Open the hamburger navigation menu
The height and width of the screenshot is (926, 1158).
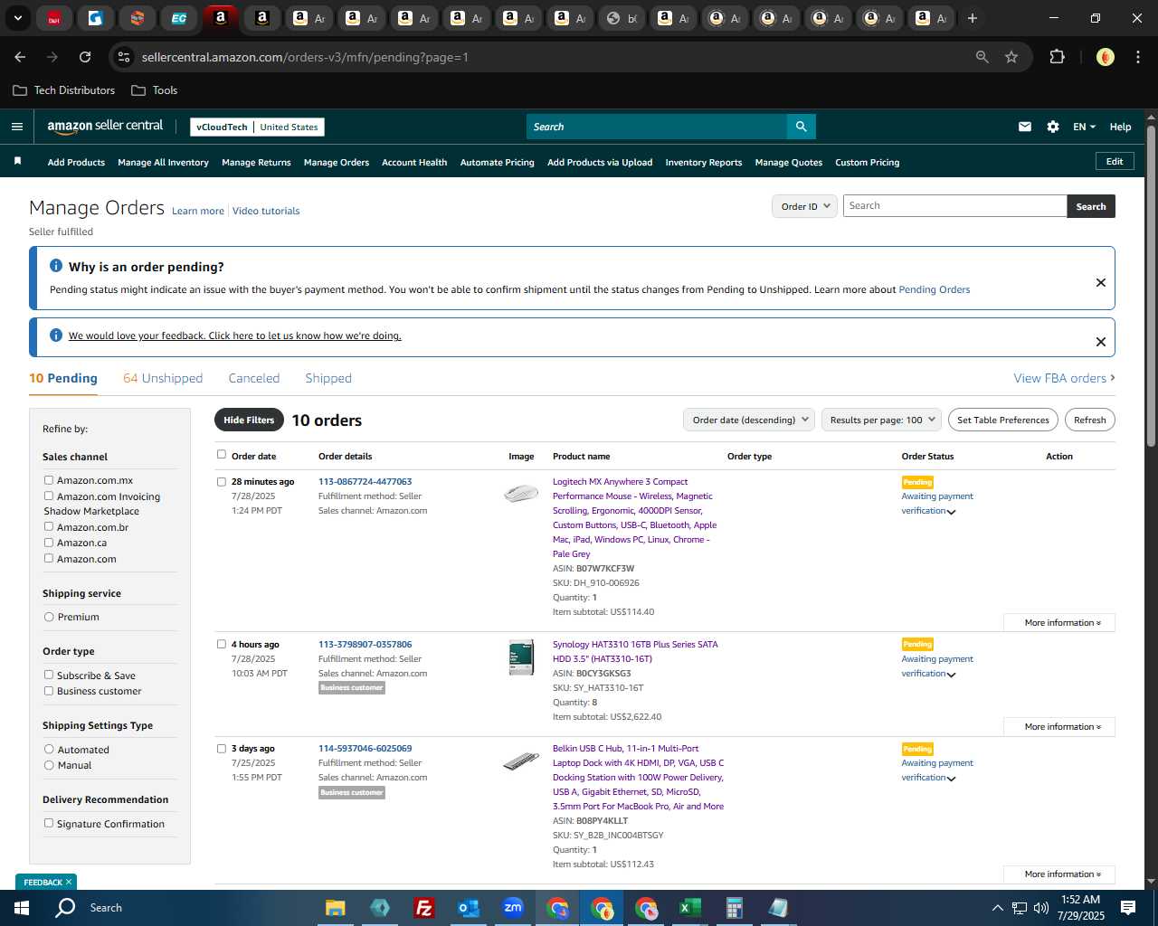(16, 127)
